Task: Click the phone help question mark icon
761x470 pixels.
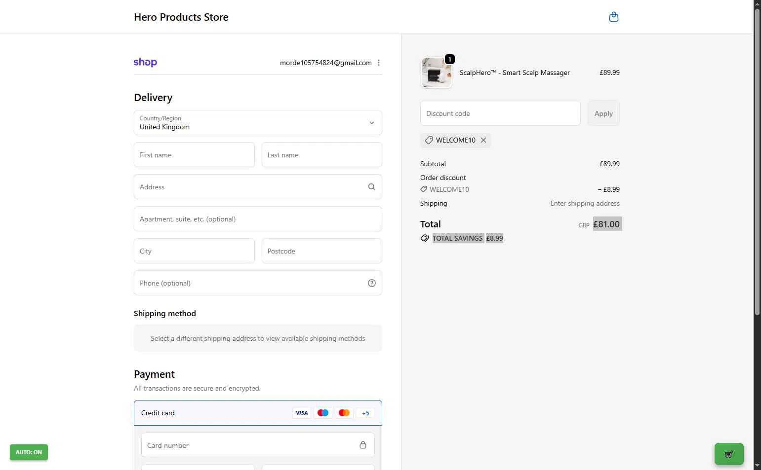Action: 372,283
